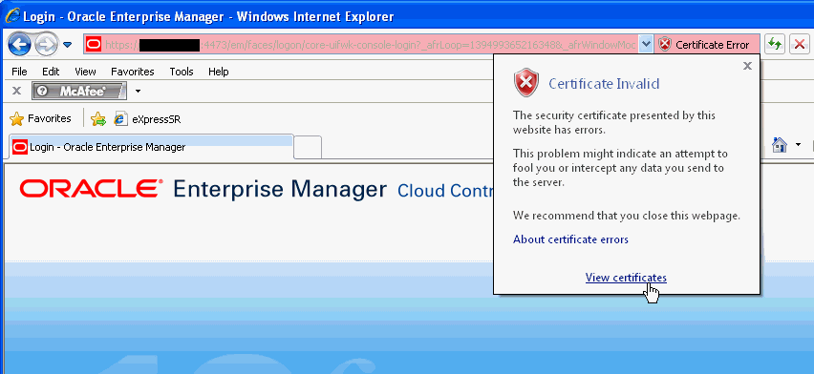The height and width of the screenshot is (374, 814).
Task: Open the About certificate errors link
Action: click(570, 239)
